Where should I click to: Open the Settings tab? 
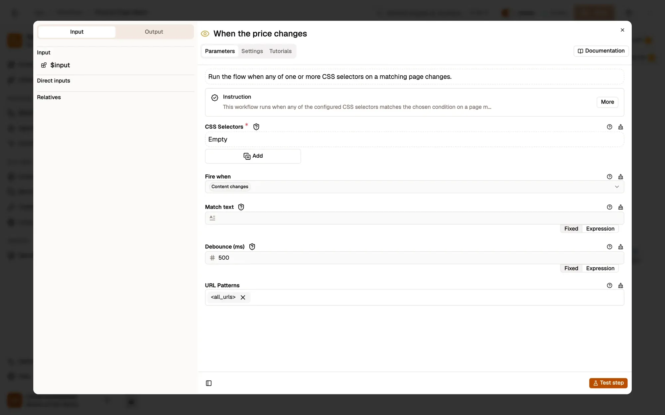[252, 51]
